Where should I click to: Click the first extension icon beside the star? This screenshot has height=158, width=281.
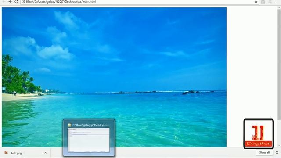(x=263, y=2)
